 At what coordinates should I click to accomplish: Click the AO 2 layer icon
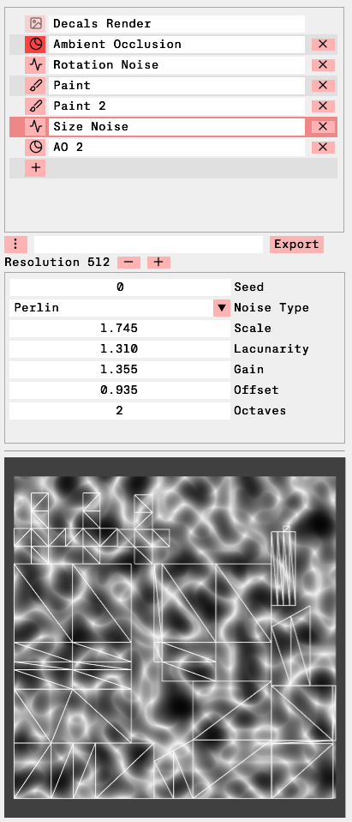click(35, 148)
